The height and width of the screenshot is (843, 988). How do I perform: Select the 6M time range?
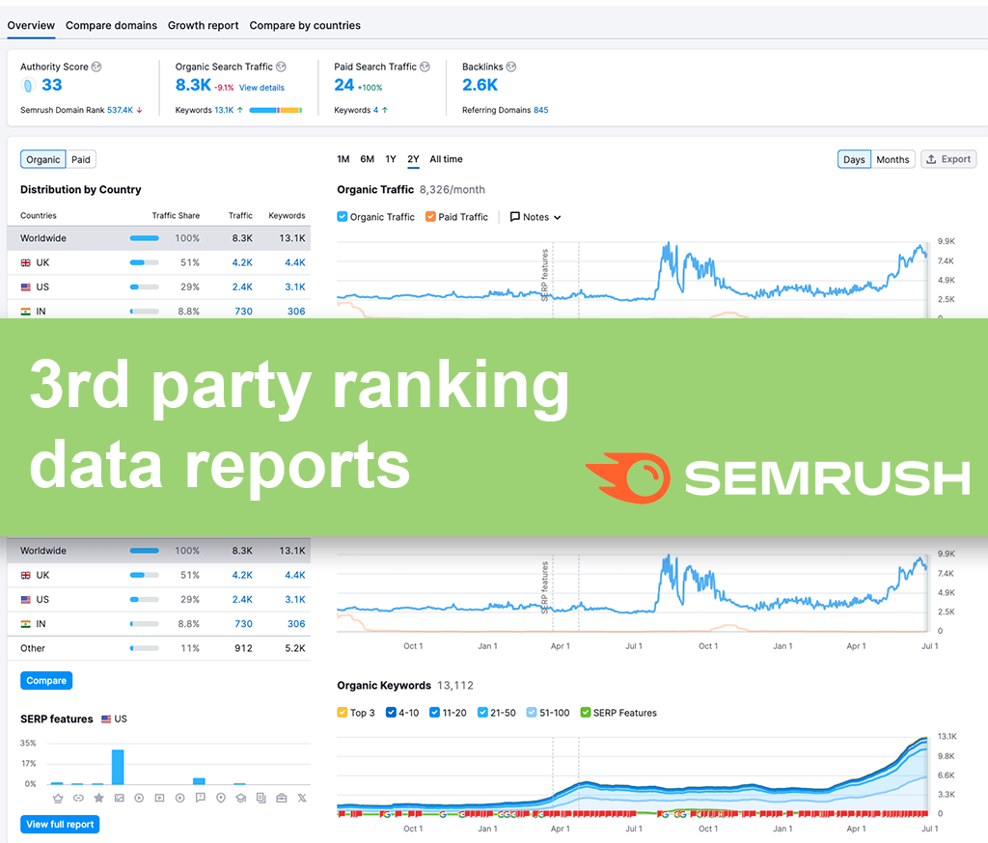(367, 159)
